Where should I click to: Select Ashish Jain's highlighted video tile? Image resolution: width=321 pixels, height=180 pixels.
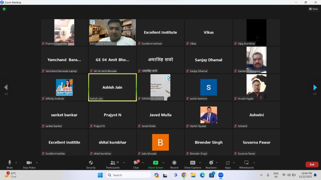[112, 87]
